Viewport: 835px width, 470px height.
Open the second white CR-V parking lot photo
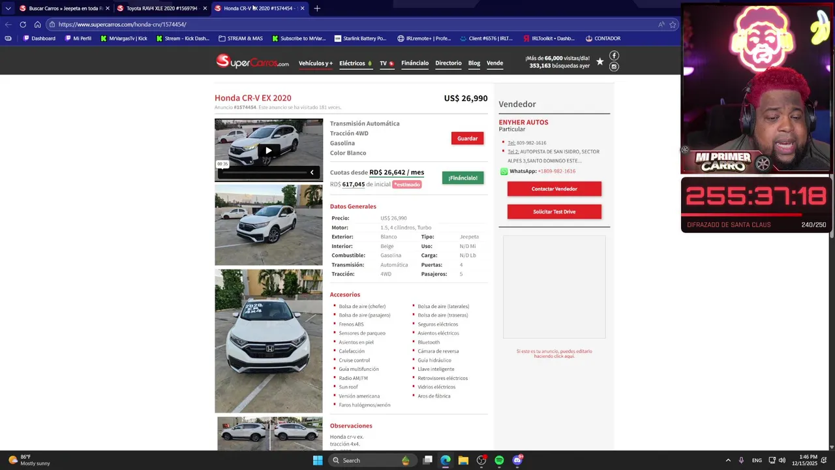pos(269,225)
